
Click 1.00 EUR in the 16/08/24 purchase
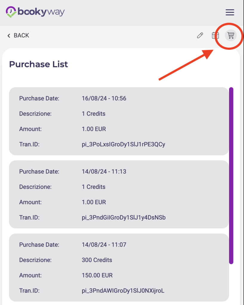pyautogui.click(x=94, y=129)
